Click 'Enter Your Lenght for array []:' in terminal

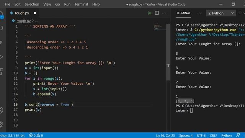click(208, 44)
